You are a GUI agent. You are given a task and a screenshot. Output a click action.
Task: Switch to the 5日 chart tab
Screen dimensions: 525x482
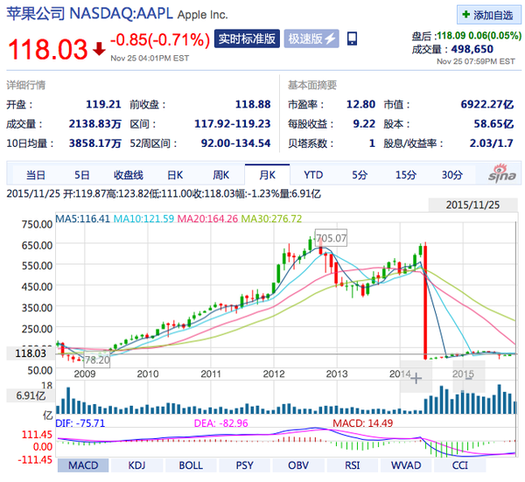(81, 175)
